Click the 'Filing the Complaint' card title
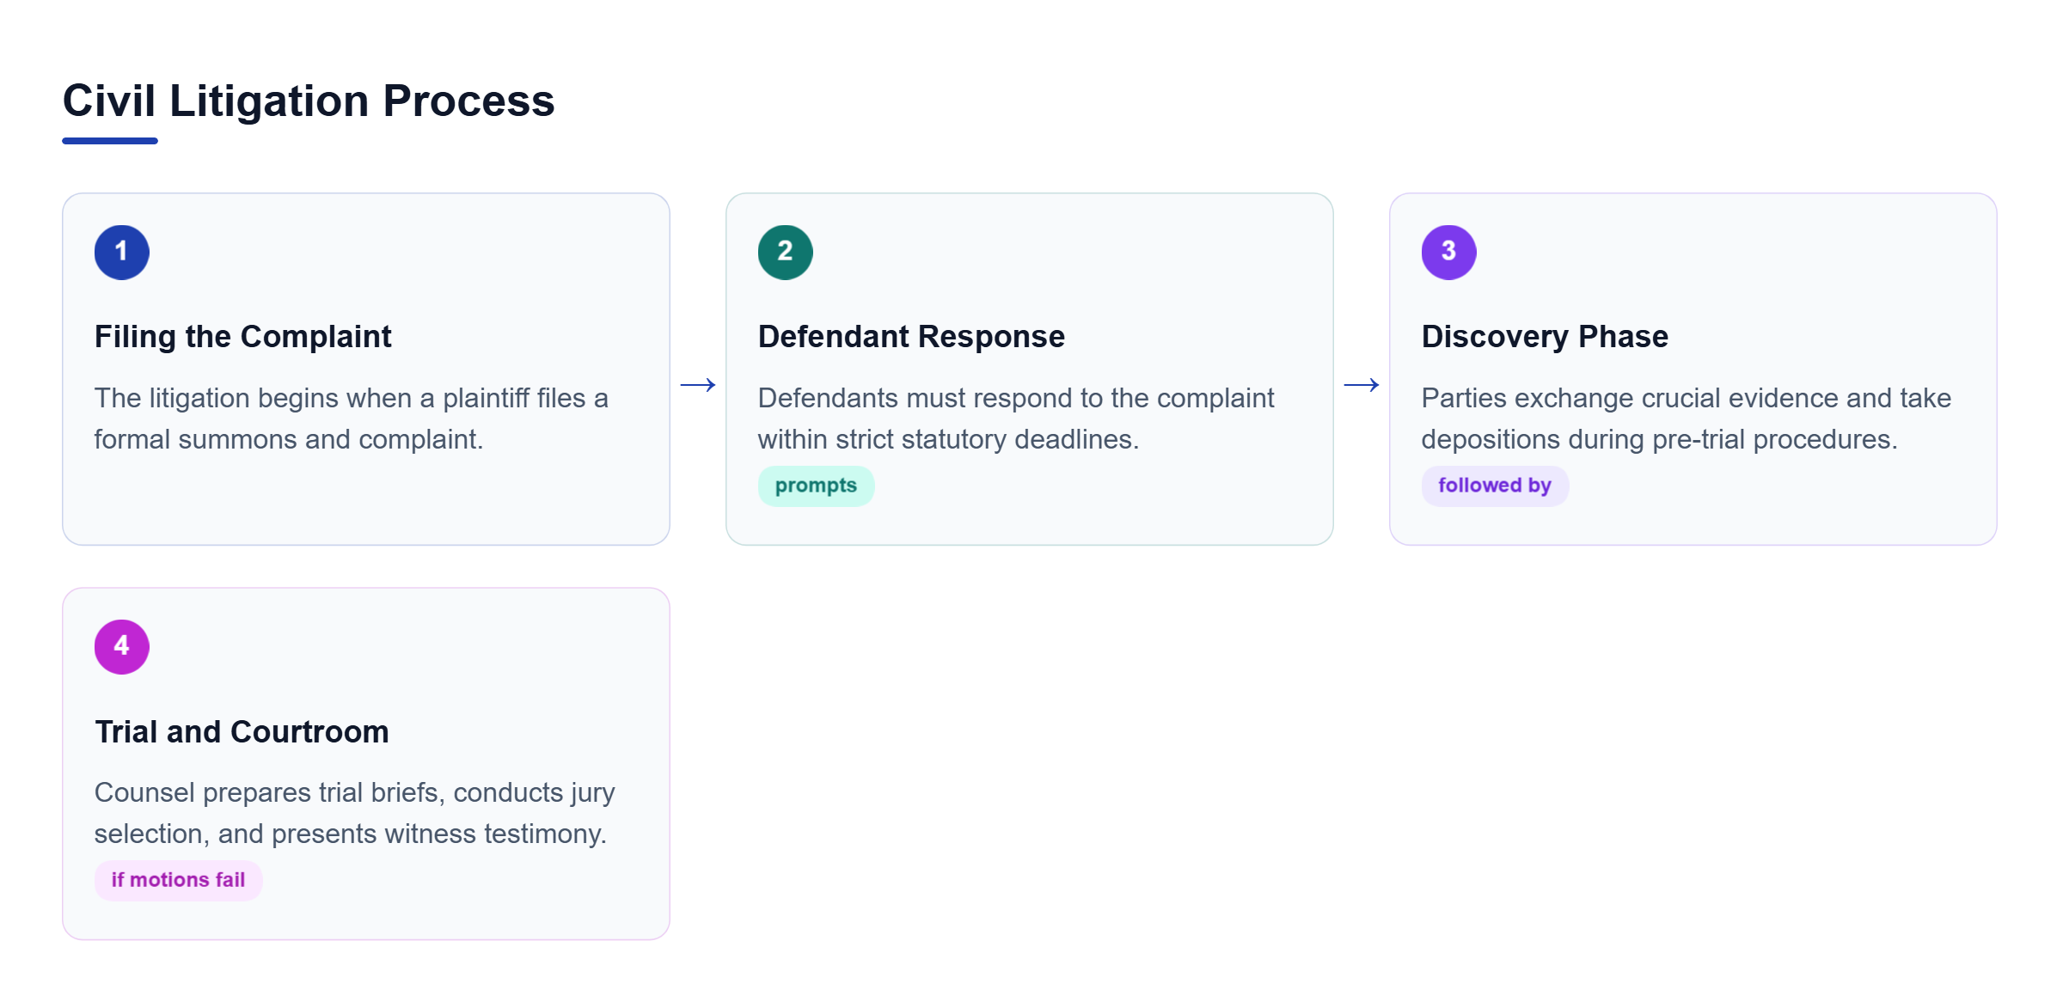 pyautogui.click(x=242, y=336)
